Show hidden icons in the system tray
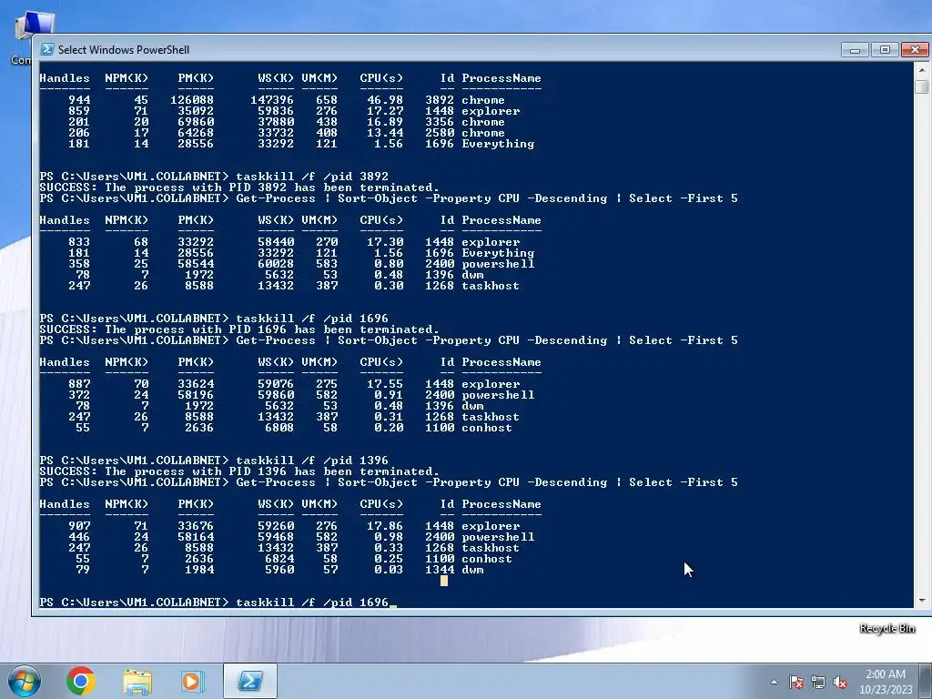 click(x=774, y=682)
